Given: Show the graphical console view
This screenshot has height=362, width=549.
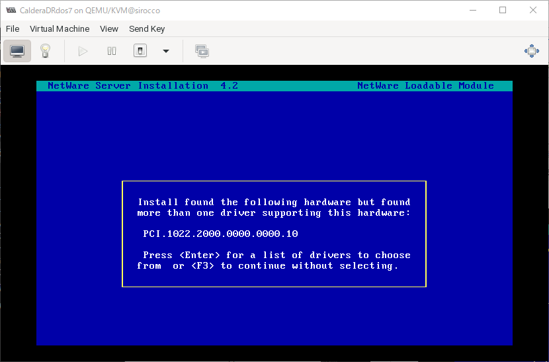Looking at the screenshot, I should (17, 51).
